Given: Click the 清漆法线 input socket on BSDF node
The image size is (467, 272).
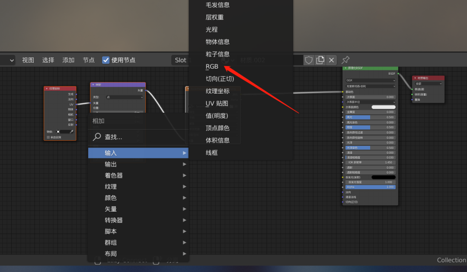Looking at the screenshot, I should (x=342, y=197).
